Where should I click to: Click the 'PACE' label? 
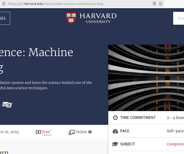pyautogui.click(x=125, y=131)
